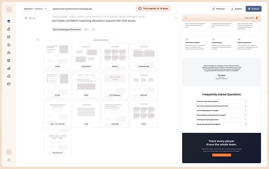This screenshot has height=169, width=269.
Task: Go to the home dashboard icon
Action: pyautogui.click(x=9, y=9)
